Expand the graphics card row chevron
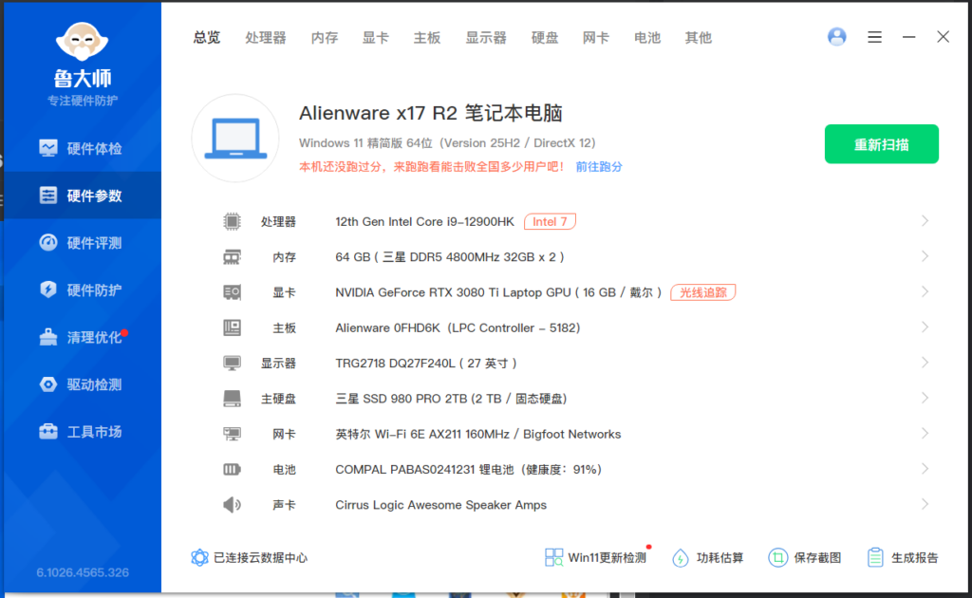The image size is (972, 598). 925,292
